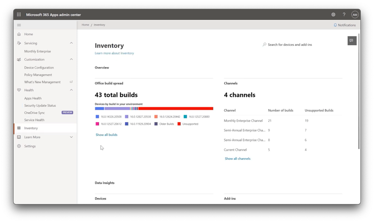The width and height of the screenshot is (374, 222).
Task: Click the Learn More book icon
Action: coord(19,137)
